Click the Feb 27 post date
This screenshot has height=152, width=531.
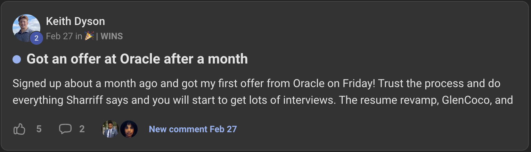[x=59, y=36]
